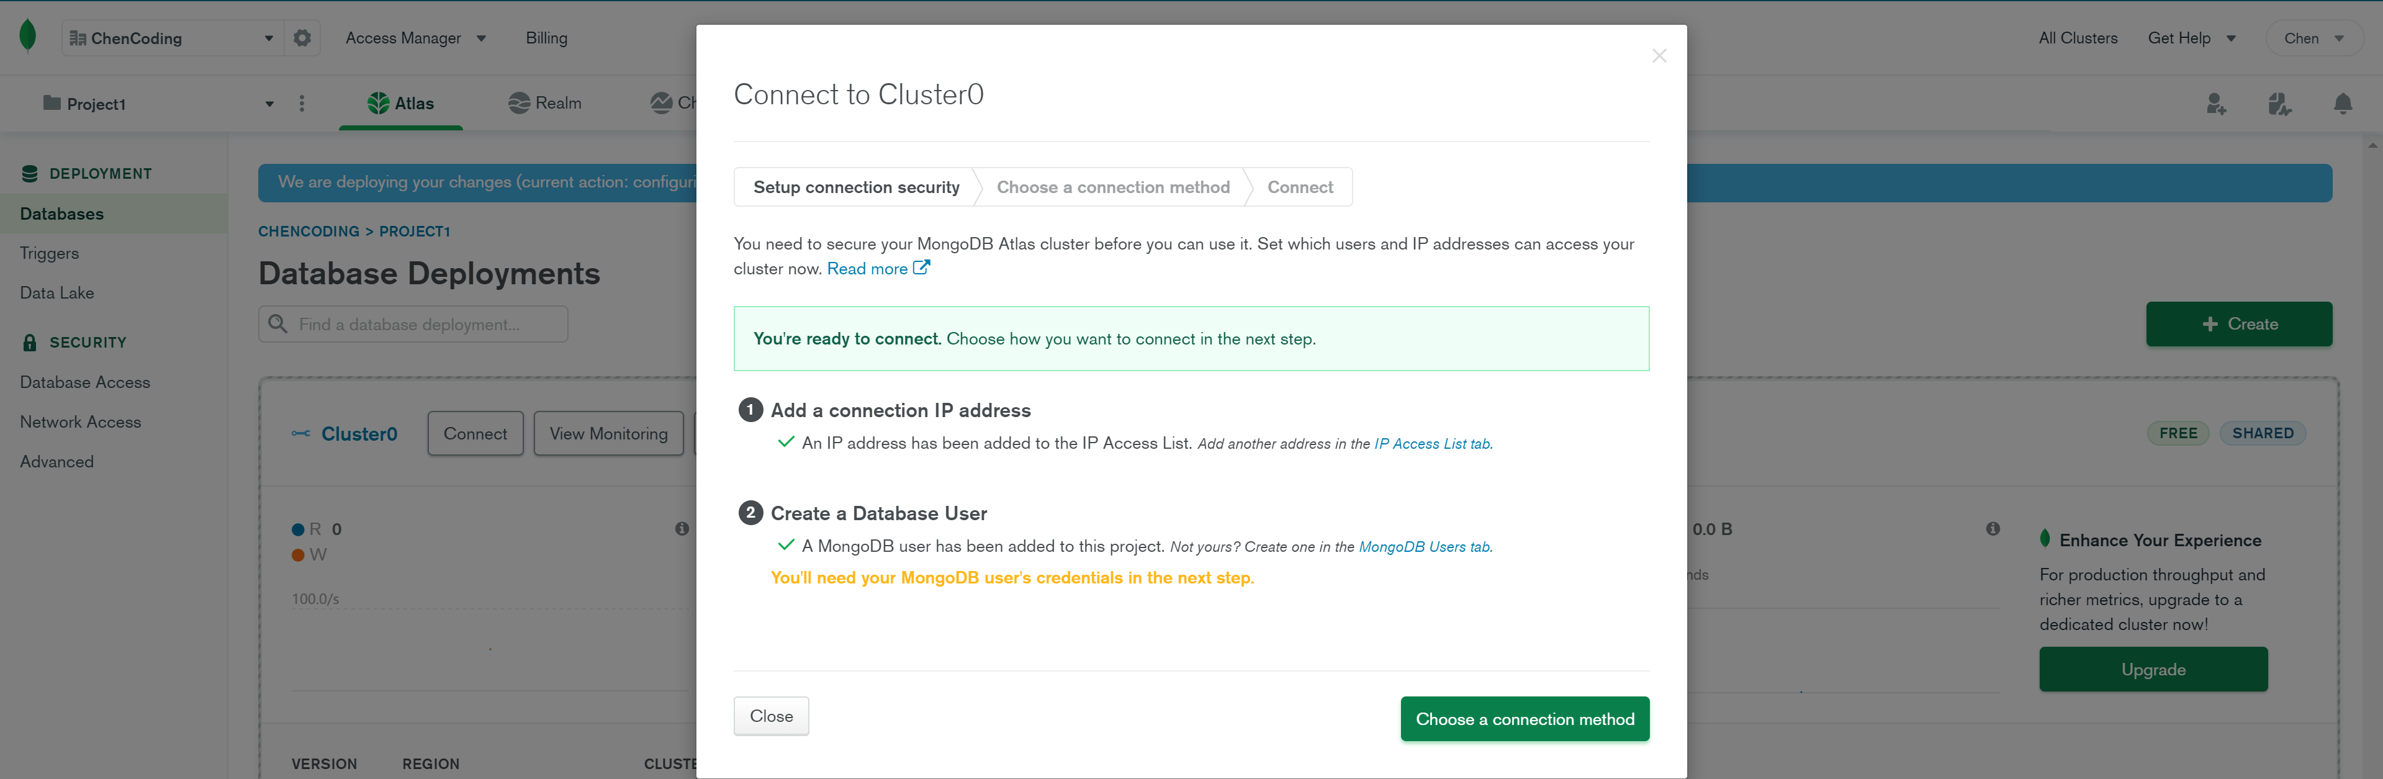Click the Close button in dialog
The height and width of the screenshot is (779, 2383).
pos(770,717)
